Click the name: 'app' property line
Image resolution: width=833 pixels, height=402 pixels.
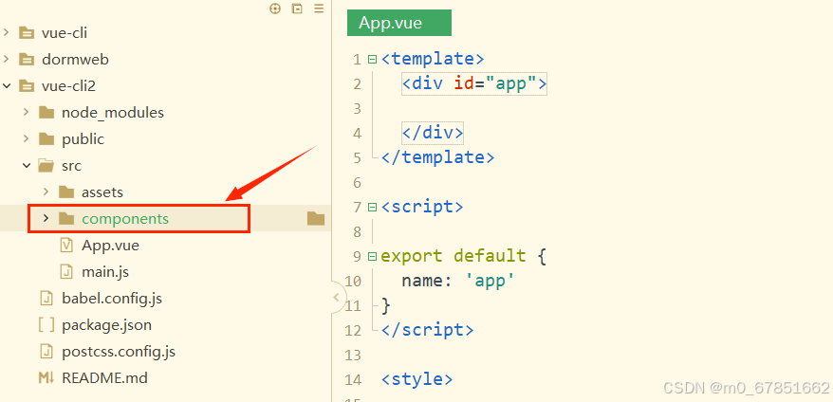(458, 281)
